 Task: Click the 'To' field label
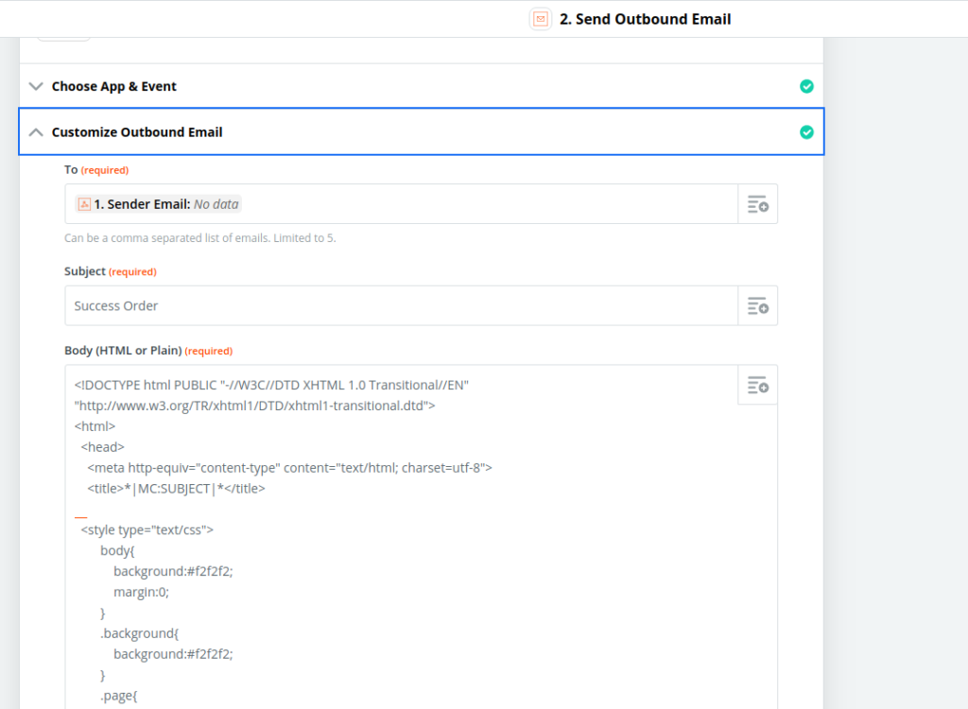coord(71,170)
